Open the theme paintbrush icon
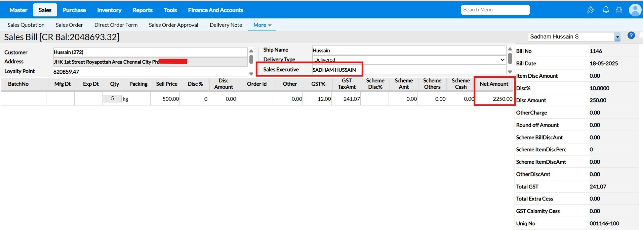This screenshot has height=230, width=643. point(591,10)
